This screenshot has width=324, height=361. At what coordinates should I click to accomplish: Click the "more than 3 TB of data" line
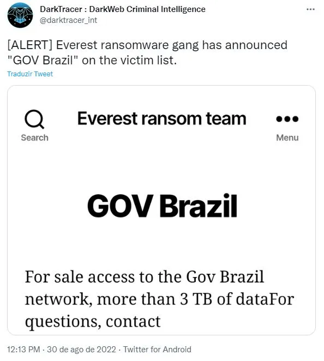pos(159,299)
